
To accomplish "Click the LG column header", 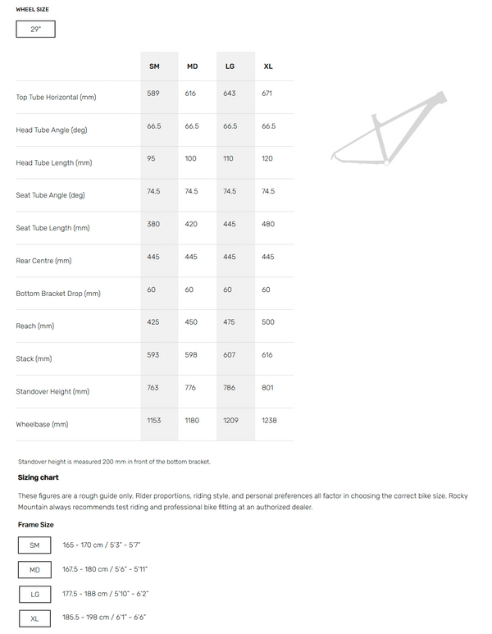I will [x=230, y=66].
